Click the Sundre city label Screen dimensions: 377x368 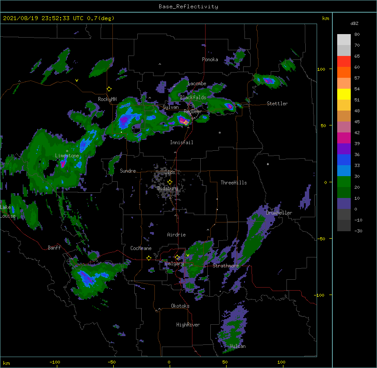click(x=128, y=171)
